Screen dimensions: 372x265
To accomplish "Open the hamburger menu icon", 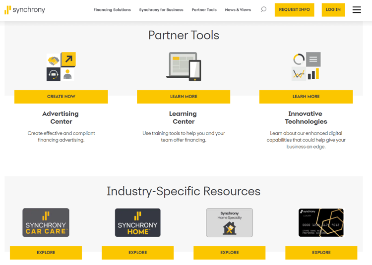I will [x=357, y=10].
